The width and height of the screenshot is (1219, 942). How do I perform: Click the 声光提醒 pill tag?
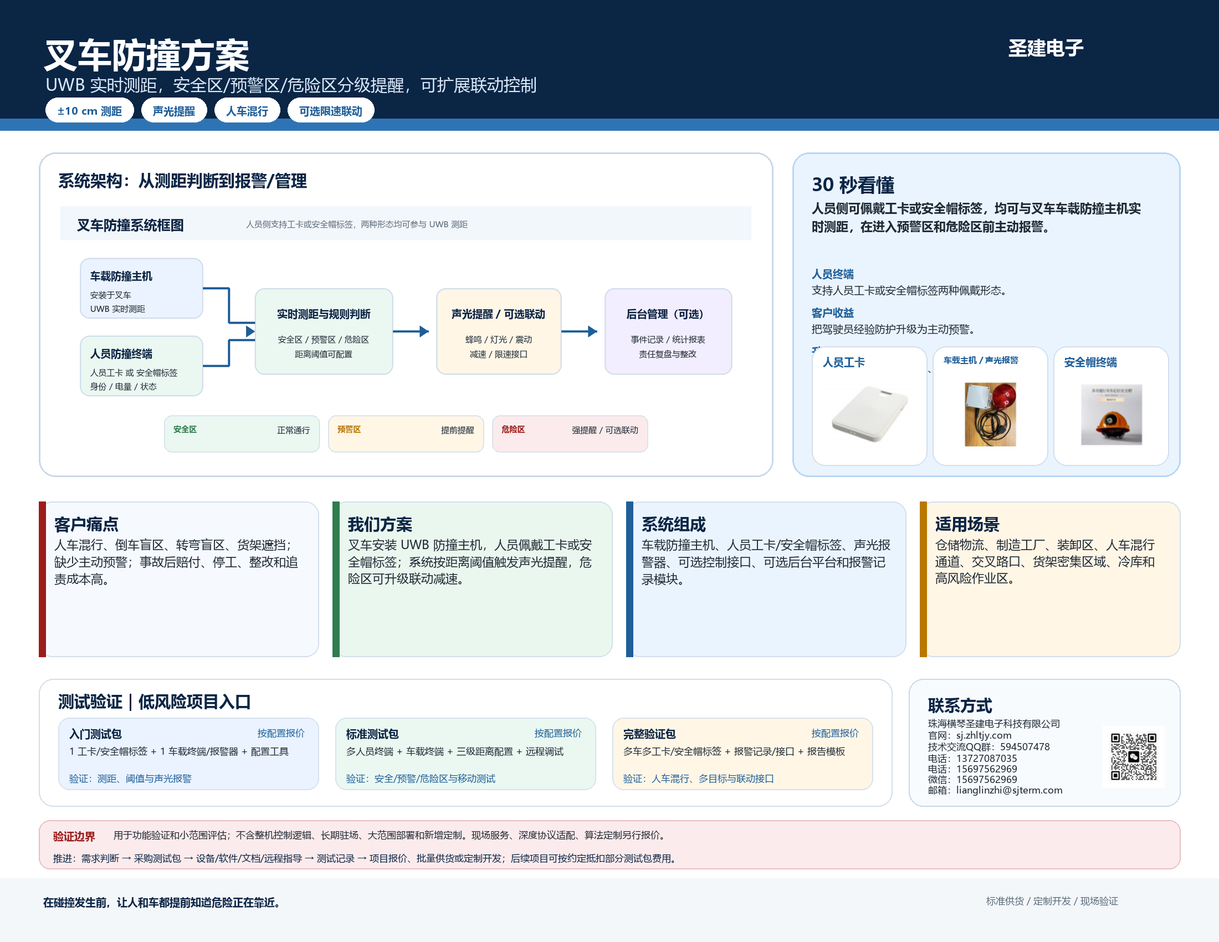173,110
